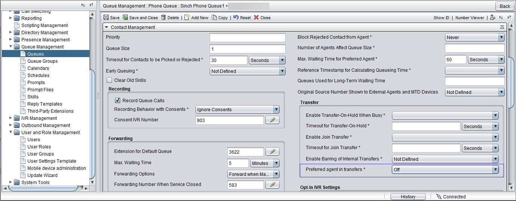Click the Save disk icon
Screen dimensions: 516x201
tap(106, 18)
